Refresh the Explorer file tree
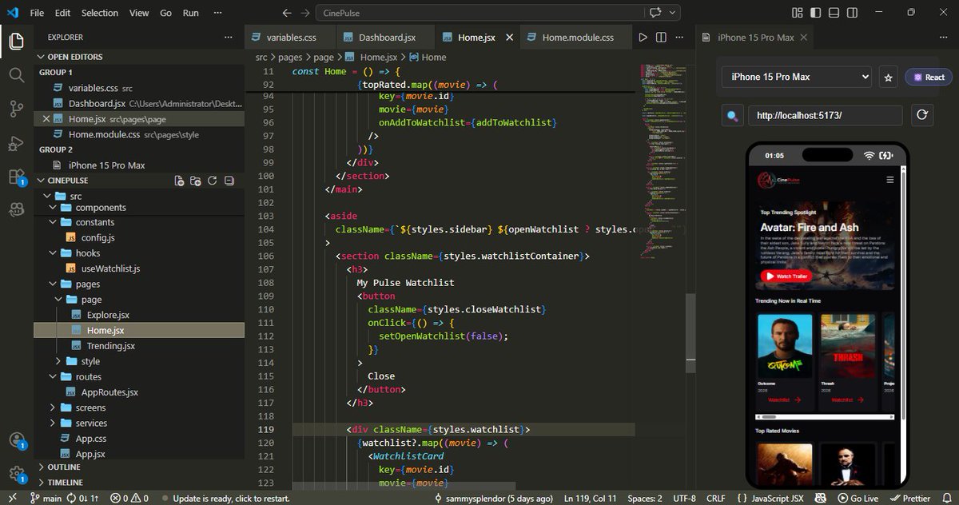 tap(212, 181)
